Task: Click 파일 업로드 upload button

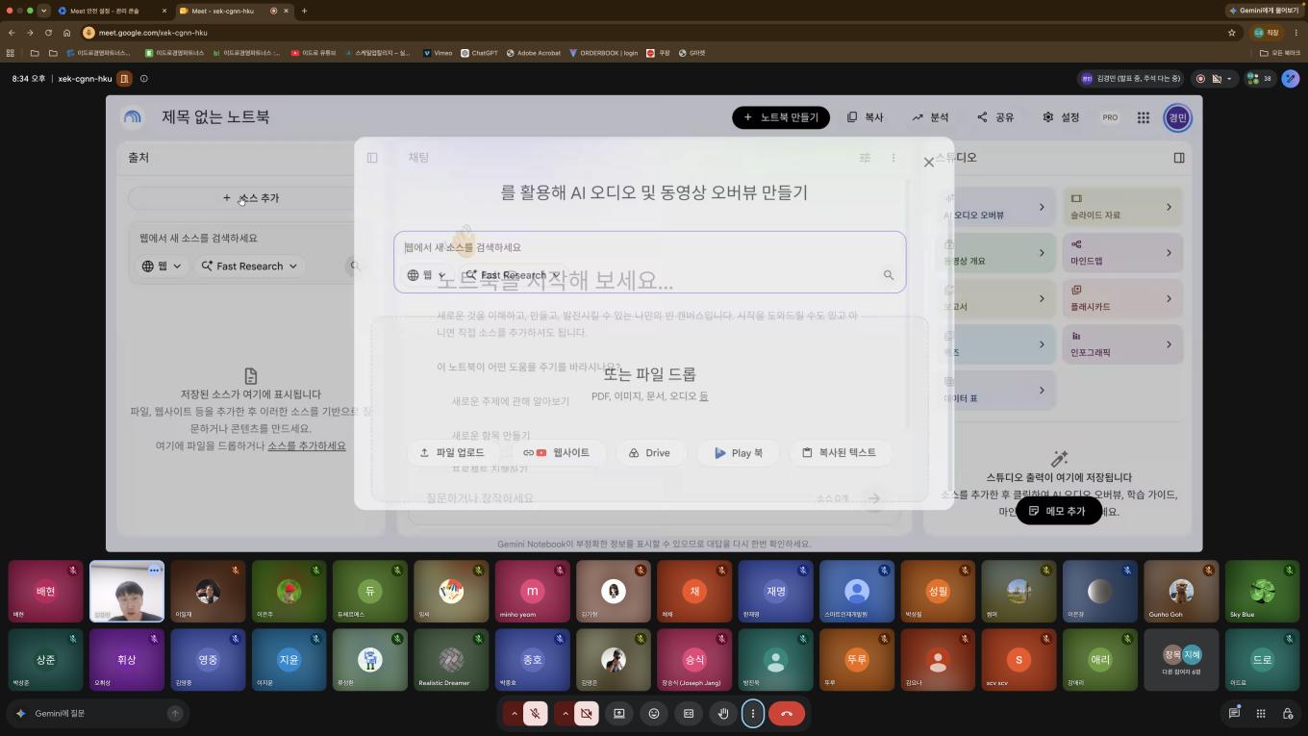Action: [452, 452]
